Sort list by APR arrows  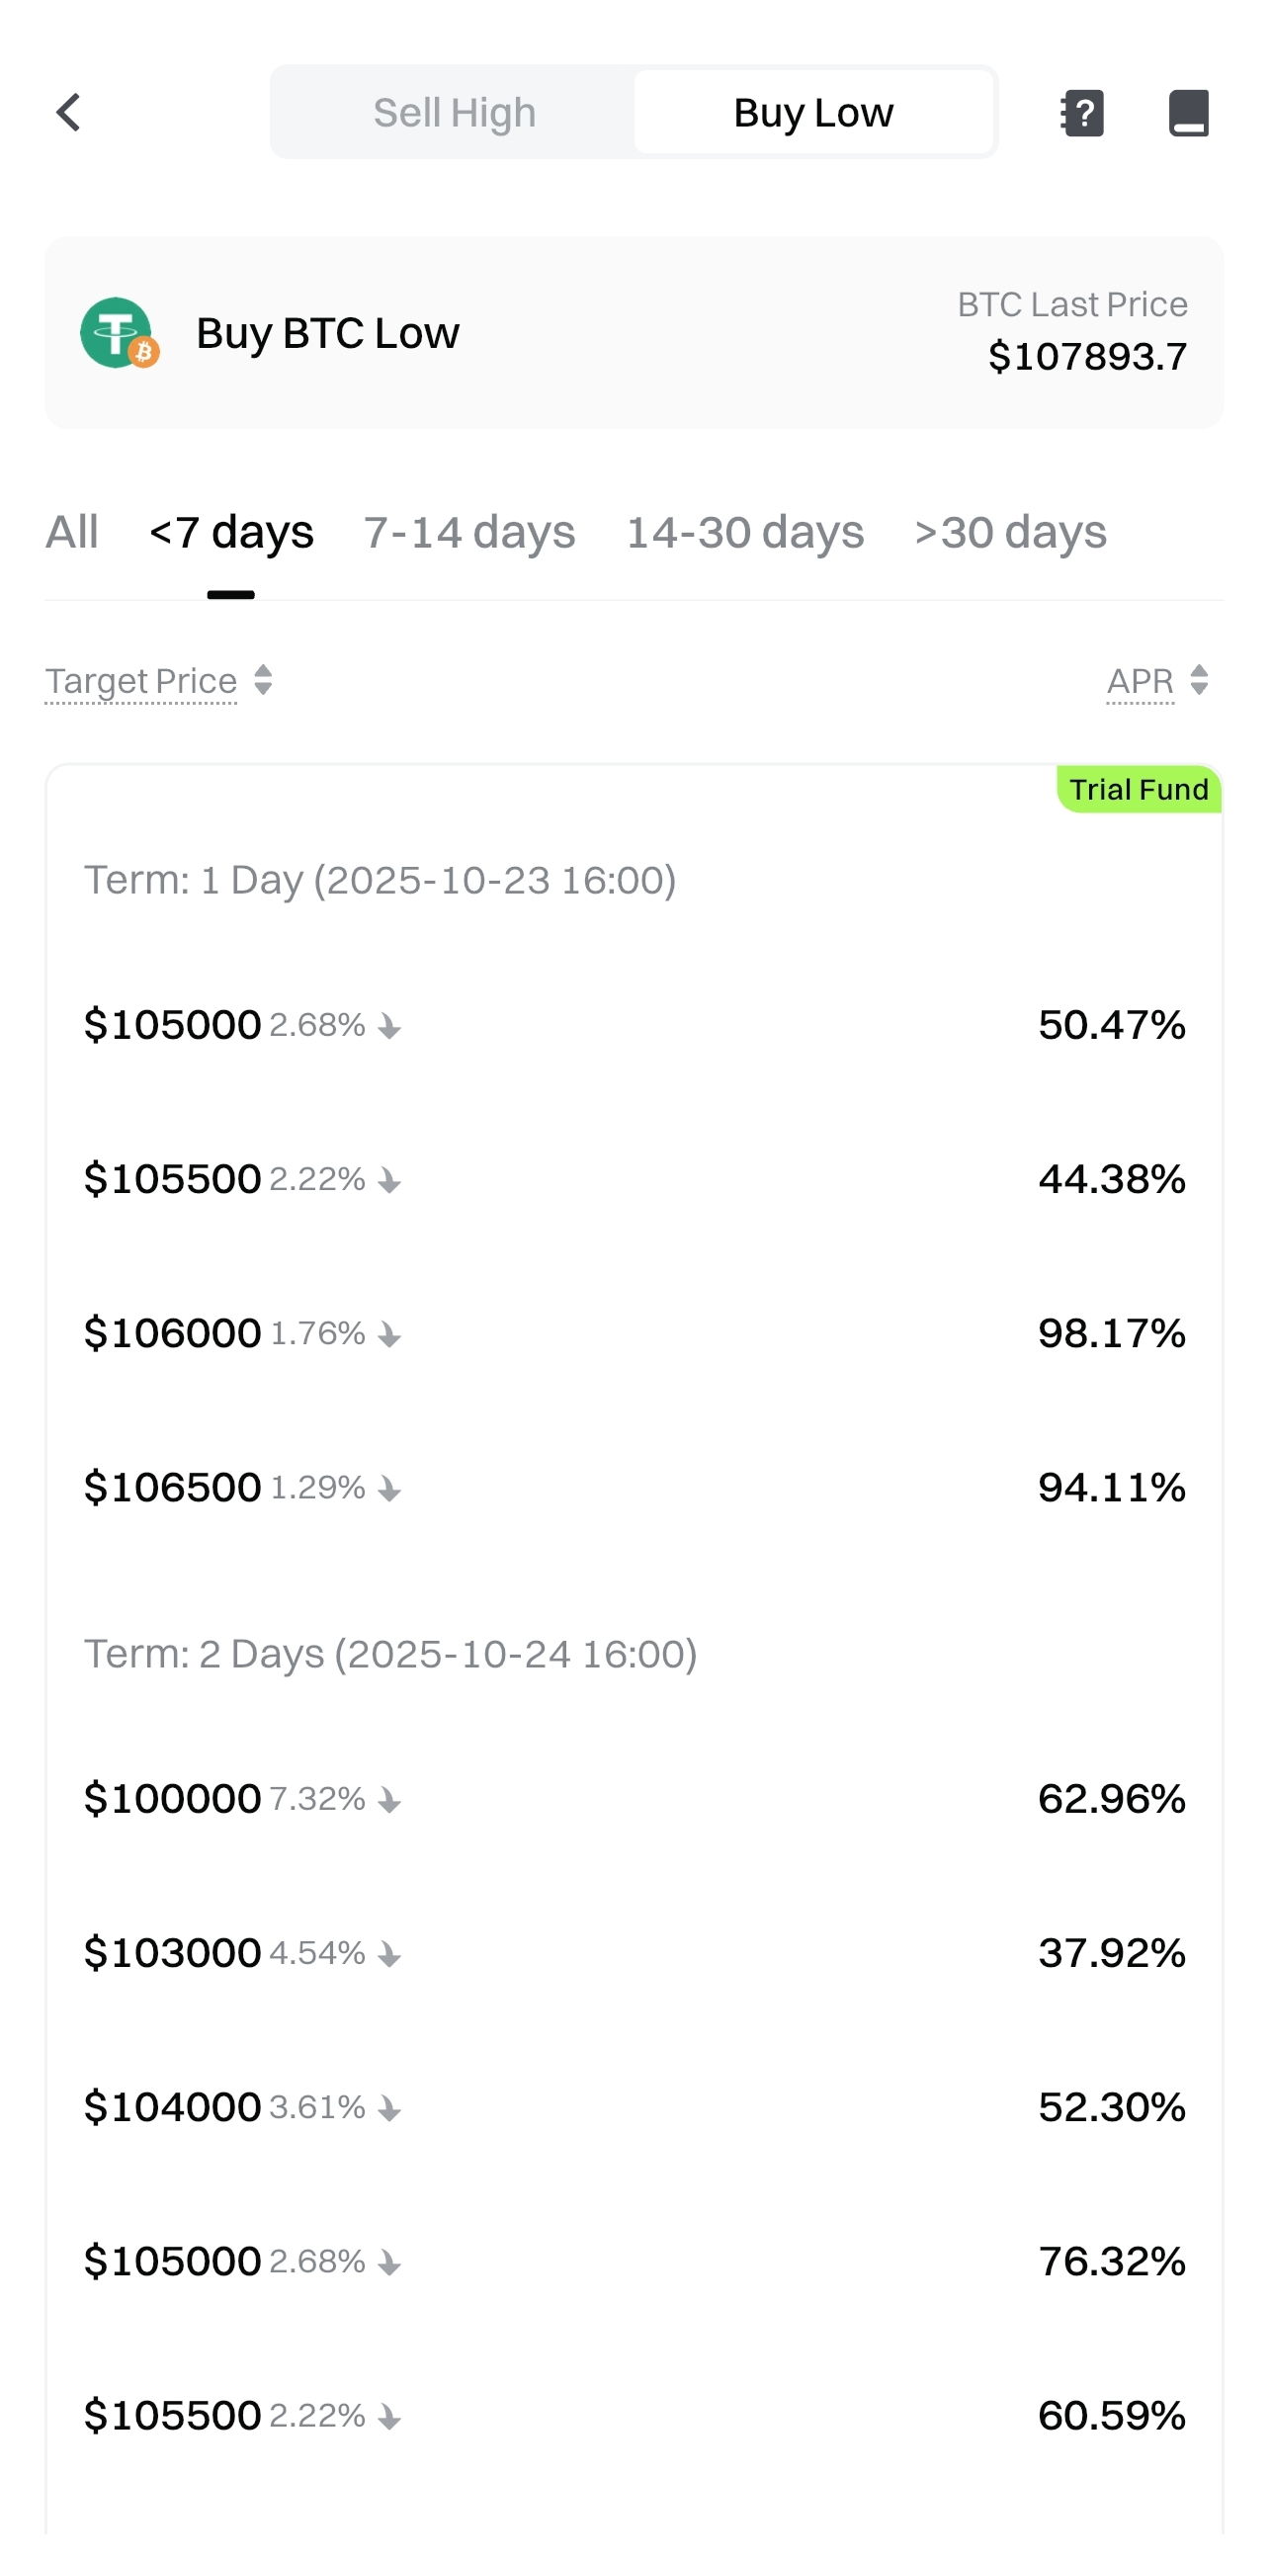point(1200,681)
